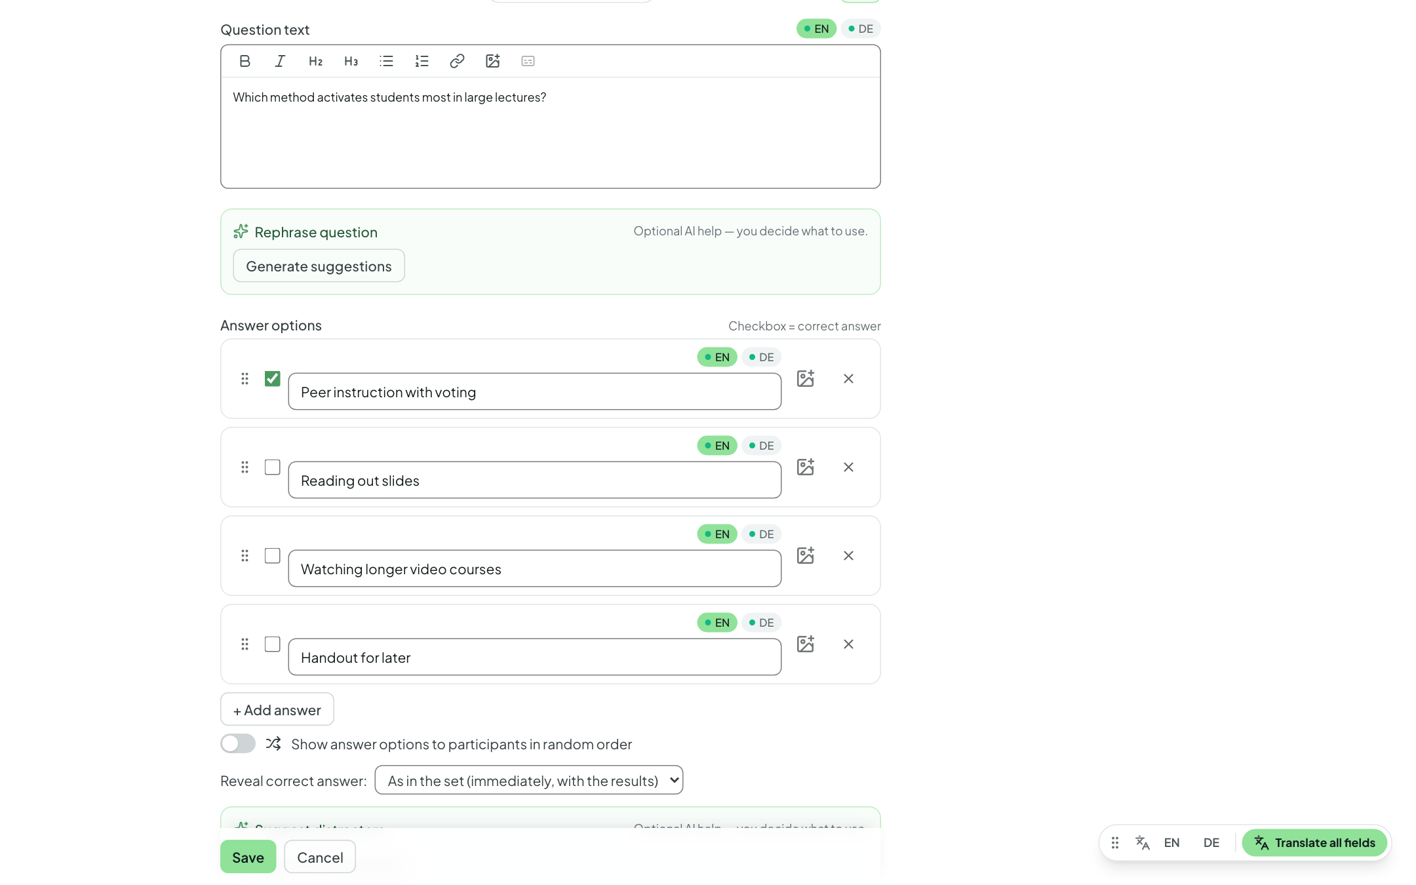Mark Reading out slides as correct answer
Screen dimensions: 1416x885
pos(272,467)
